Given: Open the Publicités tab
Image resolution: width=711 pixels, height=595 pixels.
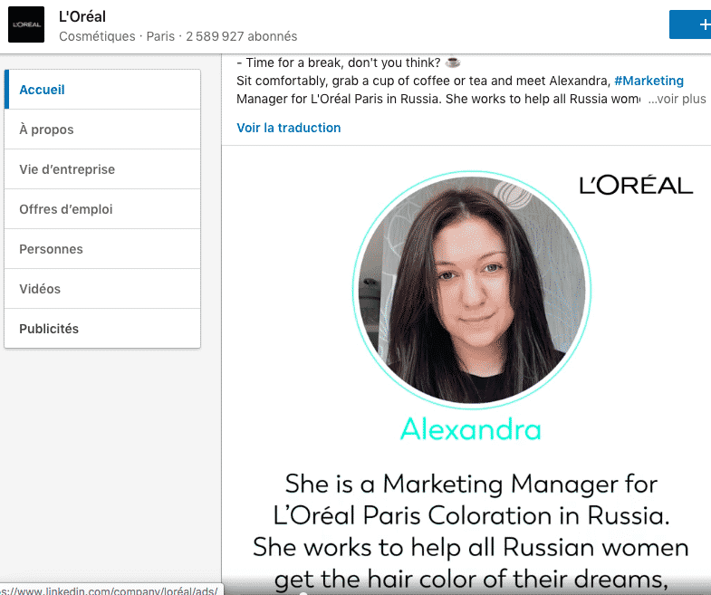Looking at the screenshot, I should coord(102,329).
